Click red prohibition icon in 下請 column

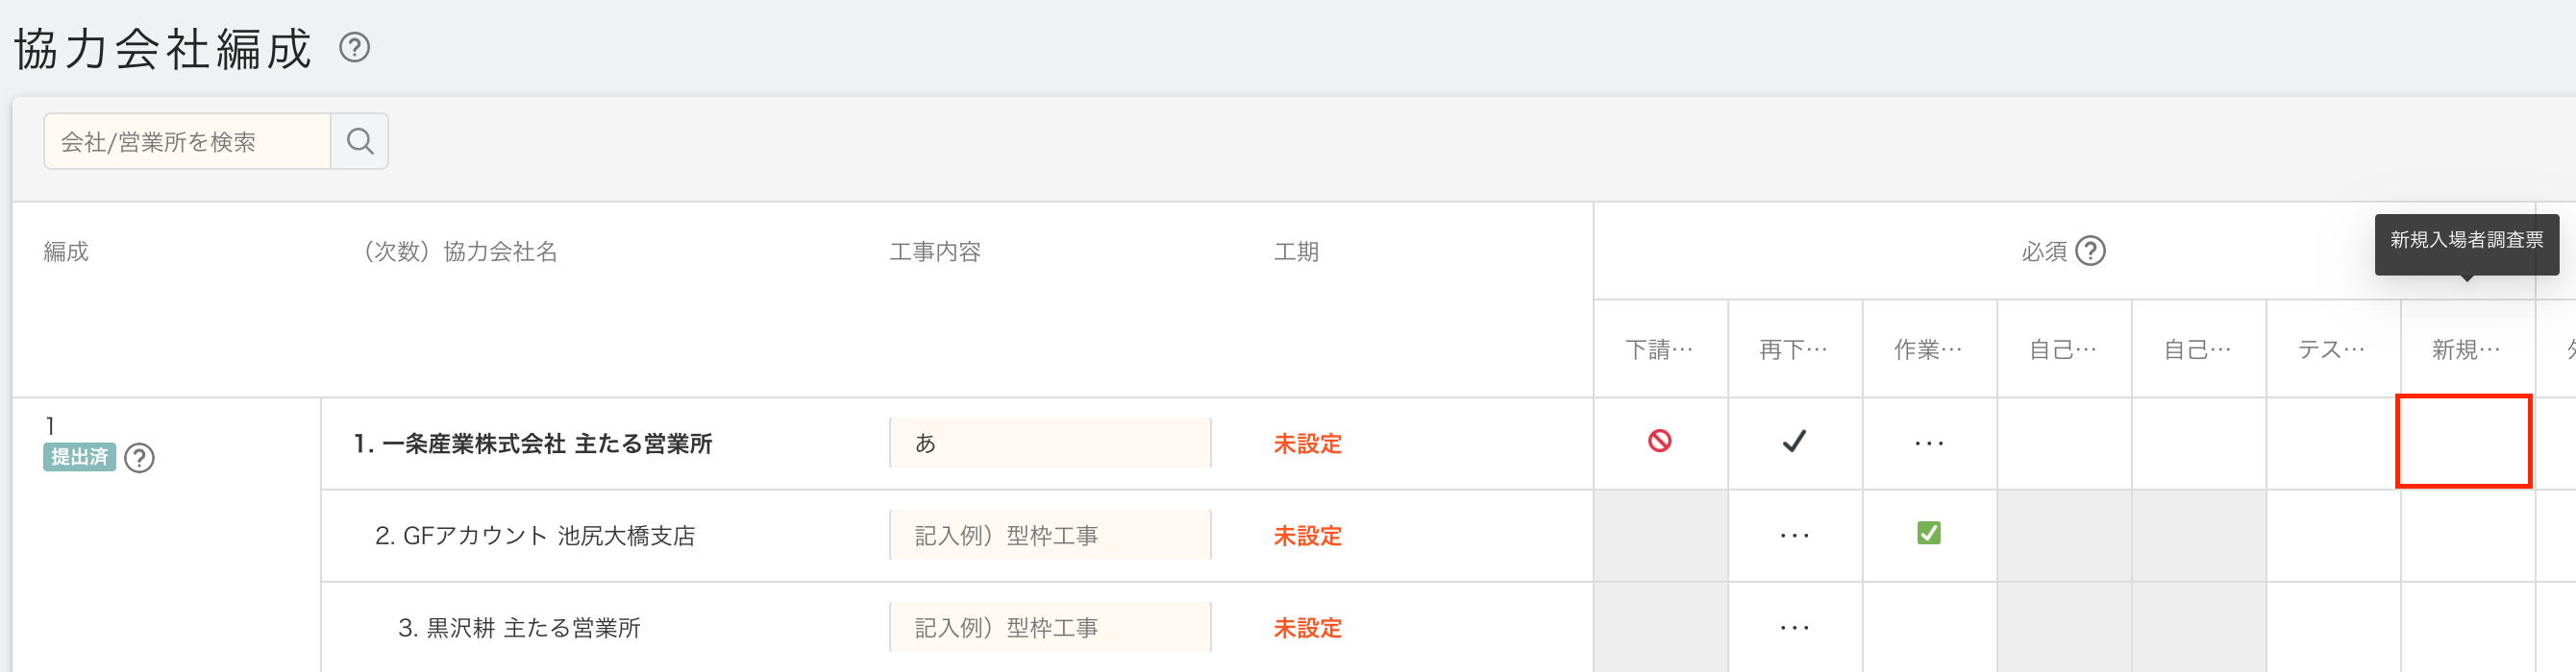coord(1660,442)
